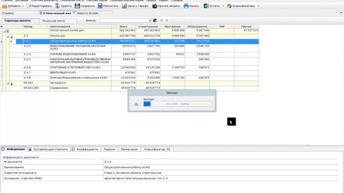The height and width of the screenshot is (193, 344).
Task: Click the node icon in row 2-1
Action: tap(12, 37)
